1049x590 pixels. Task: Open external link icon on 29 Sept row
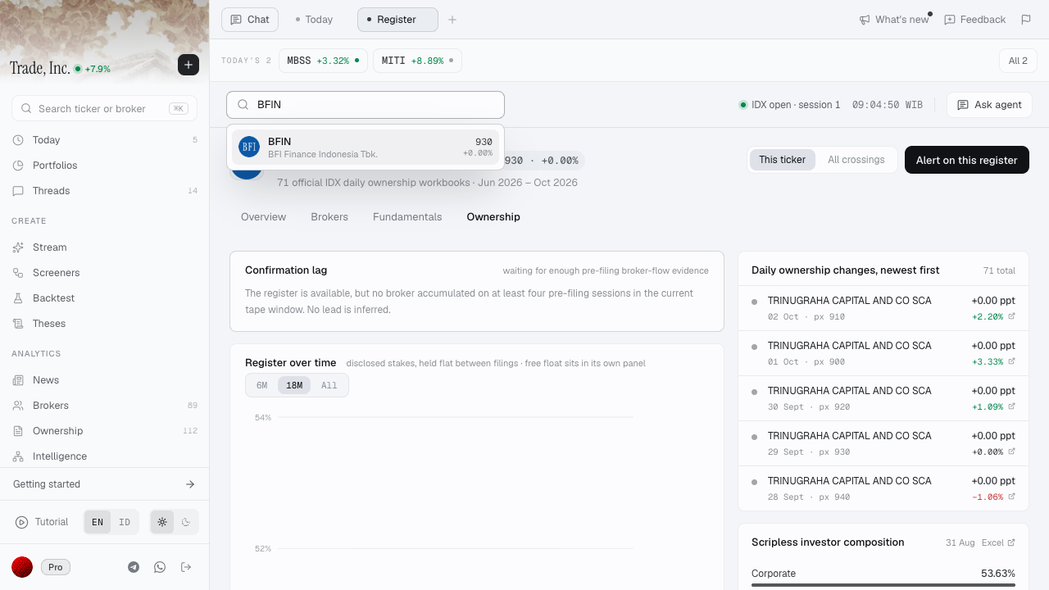pos(1011,452)
